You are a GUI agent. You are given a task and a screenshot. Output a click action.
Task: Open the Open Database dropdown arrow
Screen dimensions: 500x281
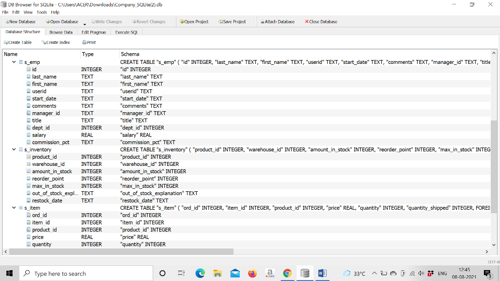coord(83,23)
